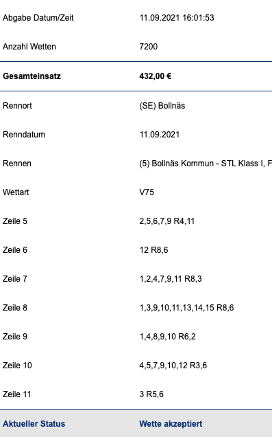
Task: Click the Wette akzeptiert status text
Action: [x=171, y=424]
